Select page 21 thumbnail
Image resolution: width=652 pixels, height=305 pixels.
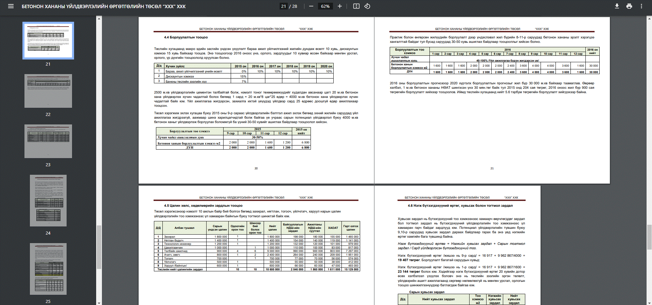pyautogui.click(x=48, y=40)
